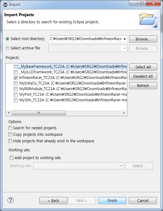Select the MyPort_TC23A project row

click(73, 94)
